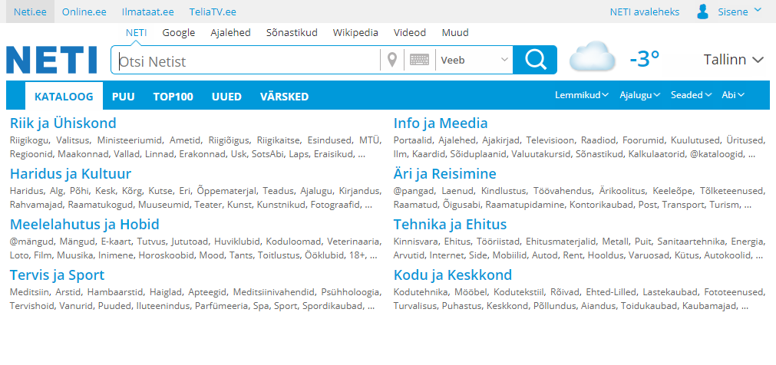Open the Fotograafid subcategory

(x=334, y=204)
